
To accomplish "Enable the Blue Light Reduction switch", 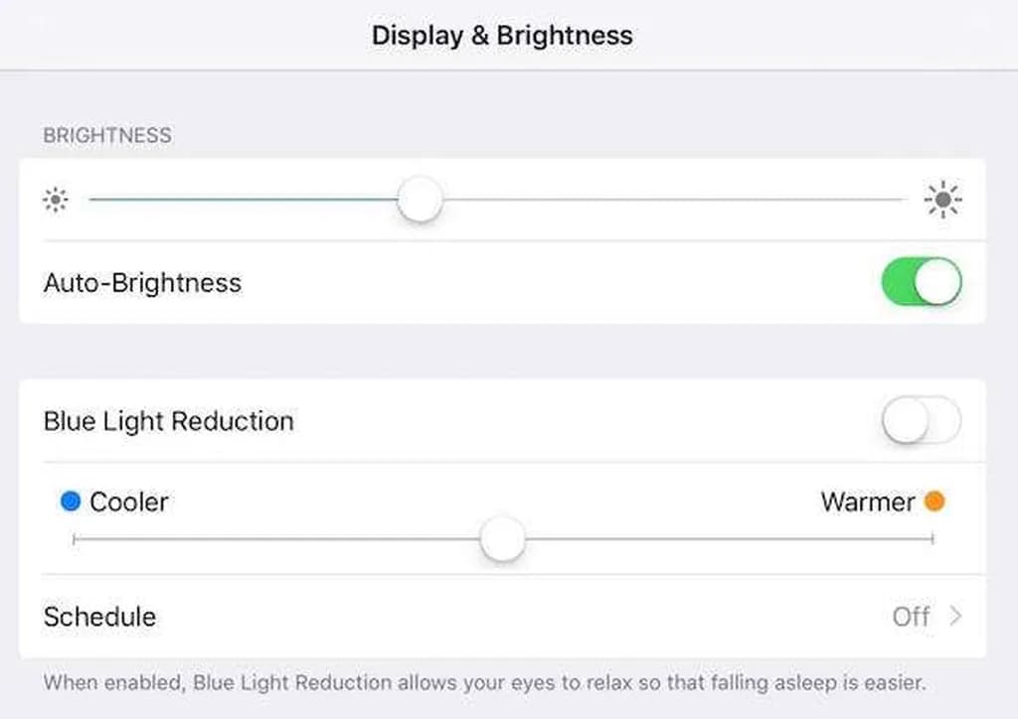I will (921, 421).
